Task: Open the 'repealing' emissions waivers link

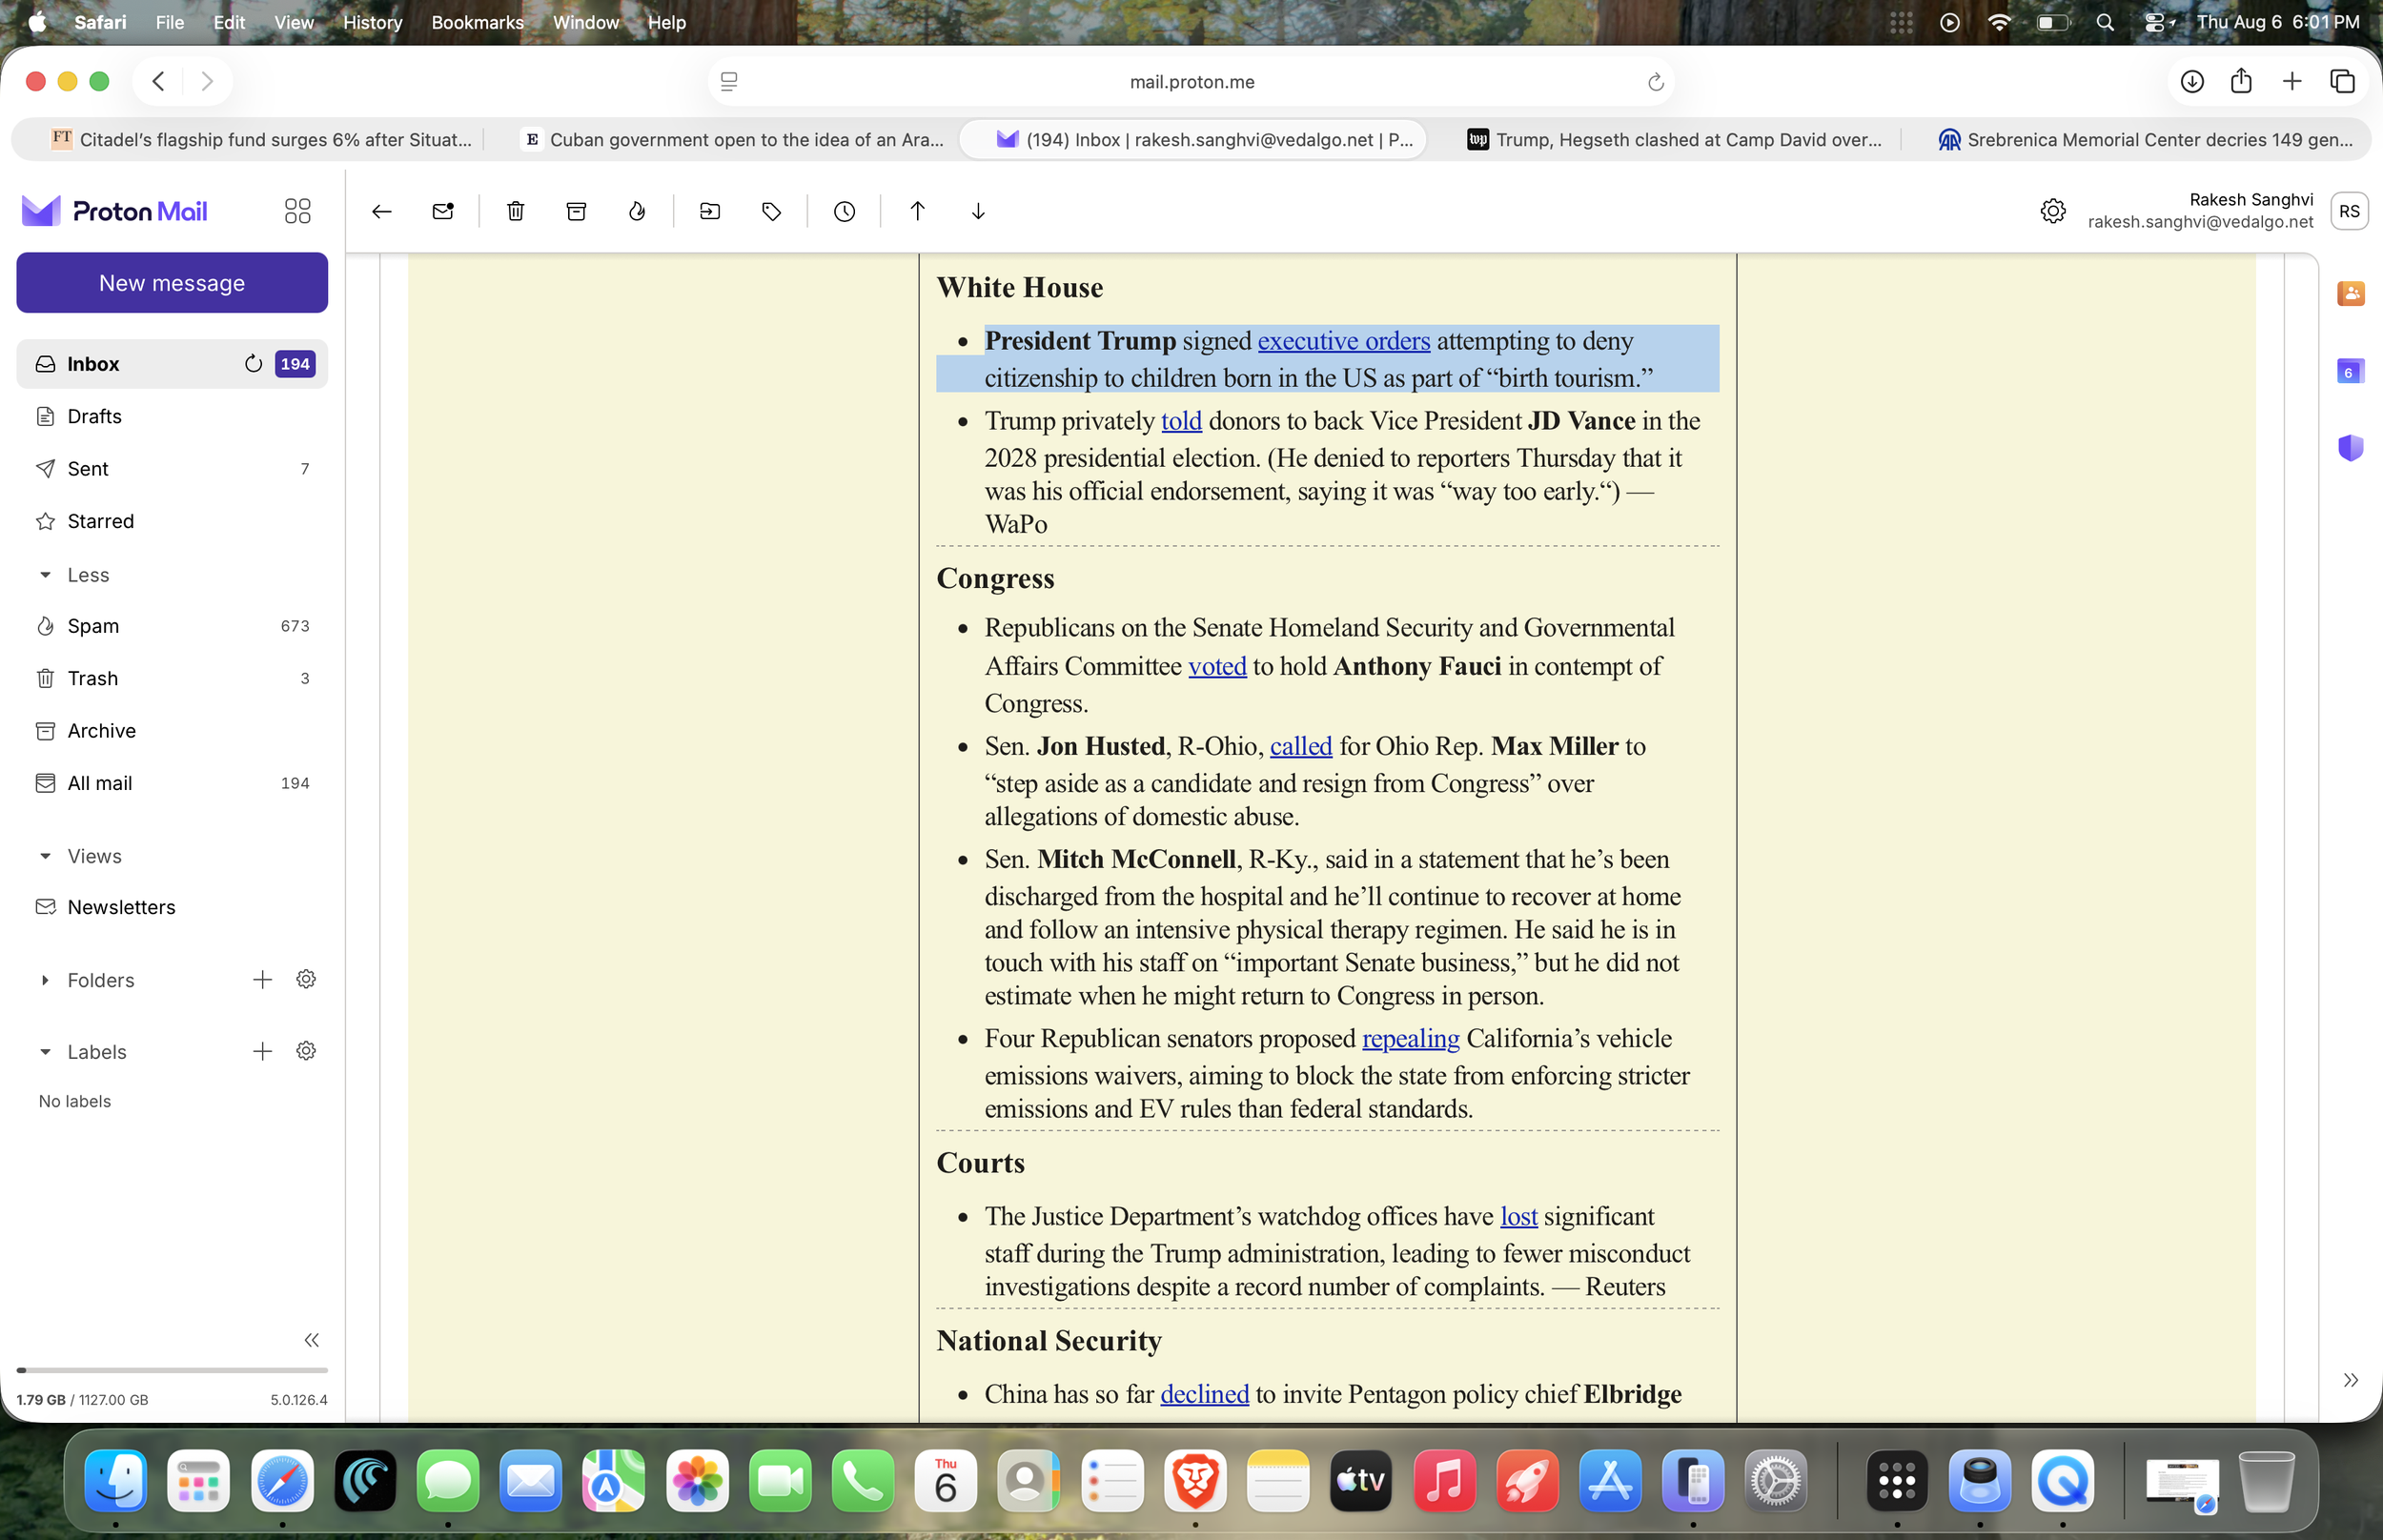Action: [x=1410, y=1039]
